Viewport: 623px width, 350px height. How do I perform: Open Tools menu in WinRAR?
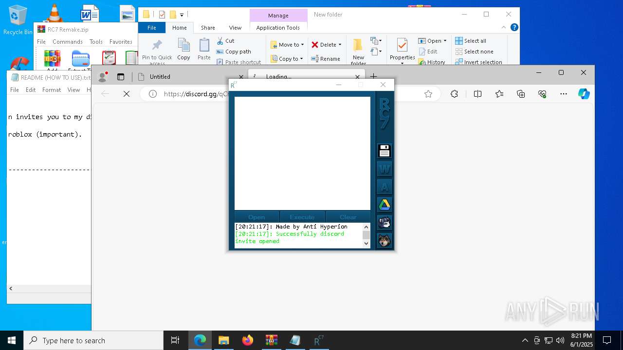point(96,42)
